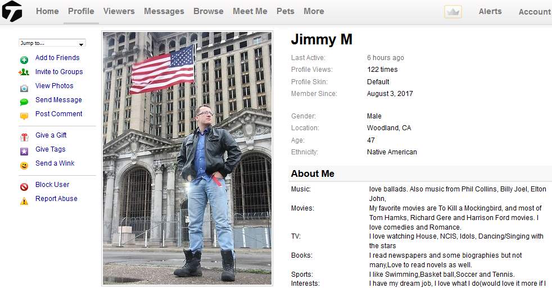The width and height of the screenshot is (552, 288).
Task: Click the View Photos camera icon
Action: point(24,88)
